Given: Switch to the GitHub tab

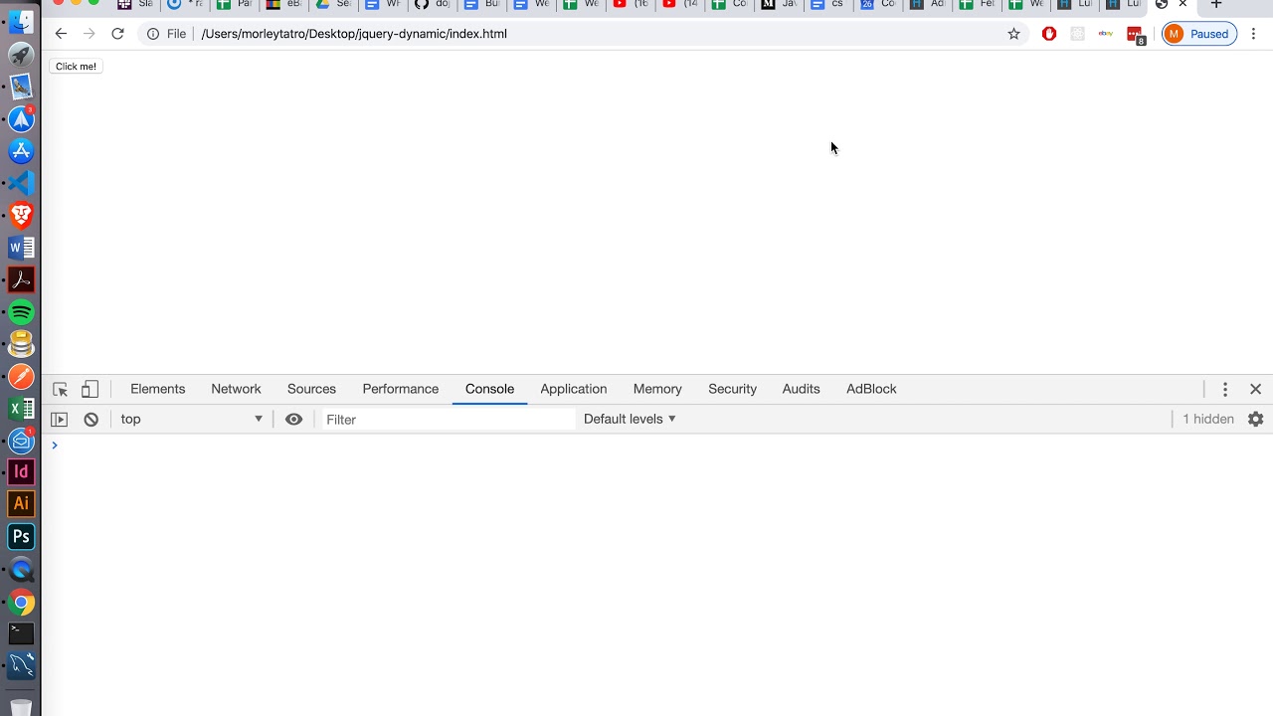Looking at the screenshot, I should coord(432,5).
